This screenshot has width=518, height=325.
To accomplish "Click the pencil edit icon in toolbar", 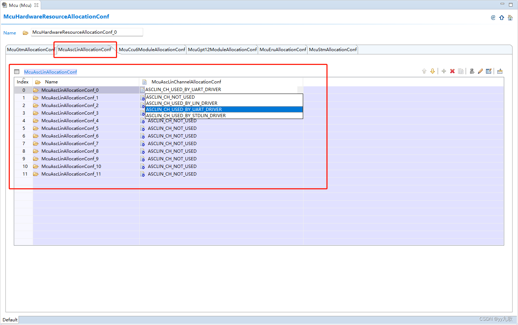I will (x=480, y=71).
